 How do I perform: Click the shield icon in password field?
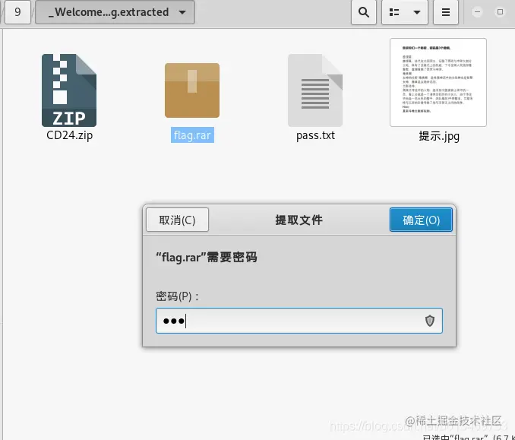pyautogui.click(x=430, y=321)
